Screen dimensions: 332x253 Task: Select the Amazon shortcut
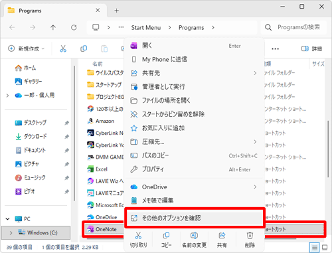[x=105, y=121]
